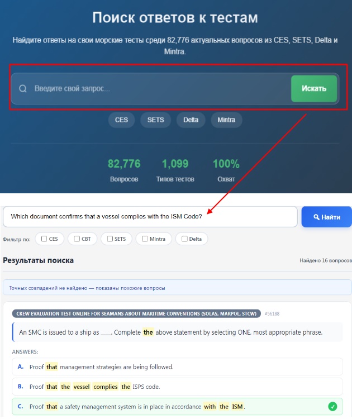The height and width of the screenshot is (419, 352).
Task: Click the ANSWERS: label
Action: point(25,351)
